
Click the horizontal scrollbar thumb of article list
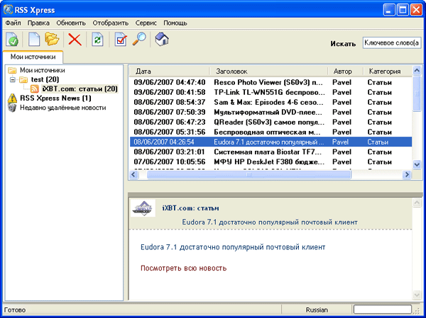248,175
